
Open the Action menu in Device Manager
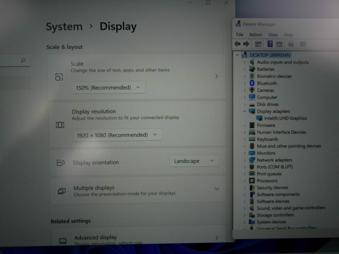(256, 35)
